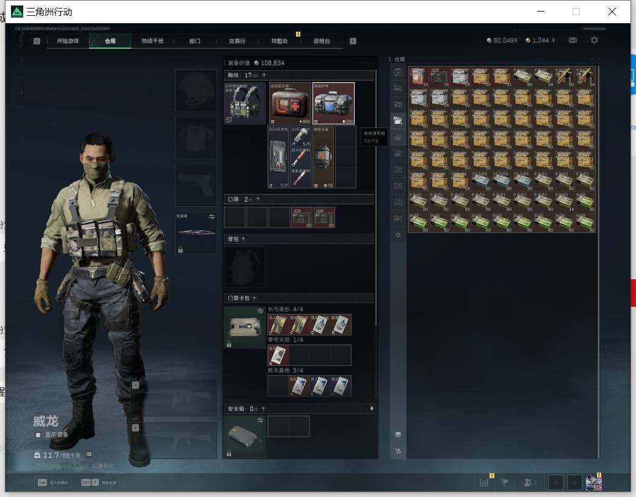Expand weight details list icon beside 11.7/88
Image resolution: width=636 pixels, height=497 pixels.
point(89,454)
